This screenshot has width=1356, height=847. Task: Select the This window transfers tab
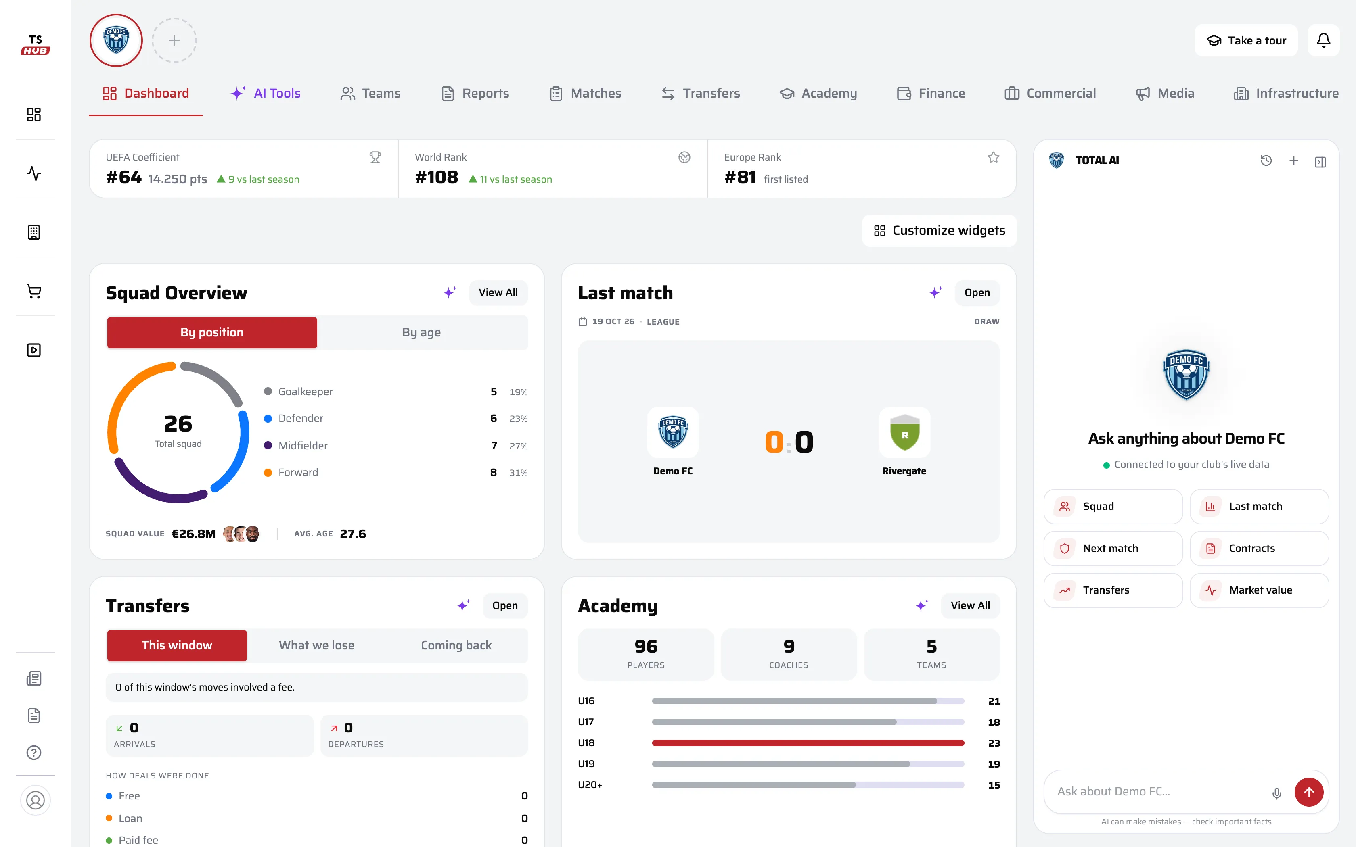(x=177, y=645)
